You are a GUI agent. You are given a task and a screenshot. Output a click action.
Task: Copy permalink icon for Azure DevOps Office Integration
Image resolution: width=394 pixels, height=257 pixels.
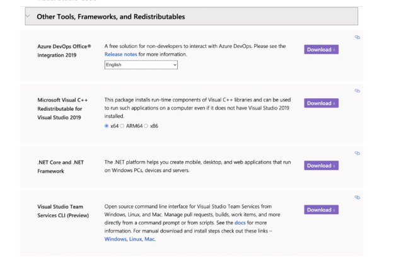point(357,37)
